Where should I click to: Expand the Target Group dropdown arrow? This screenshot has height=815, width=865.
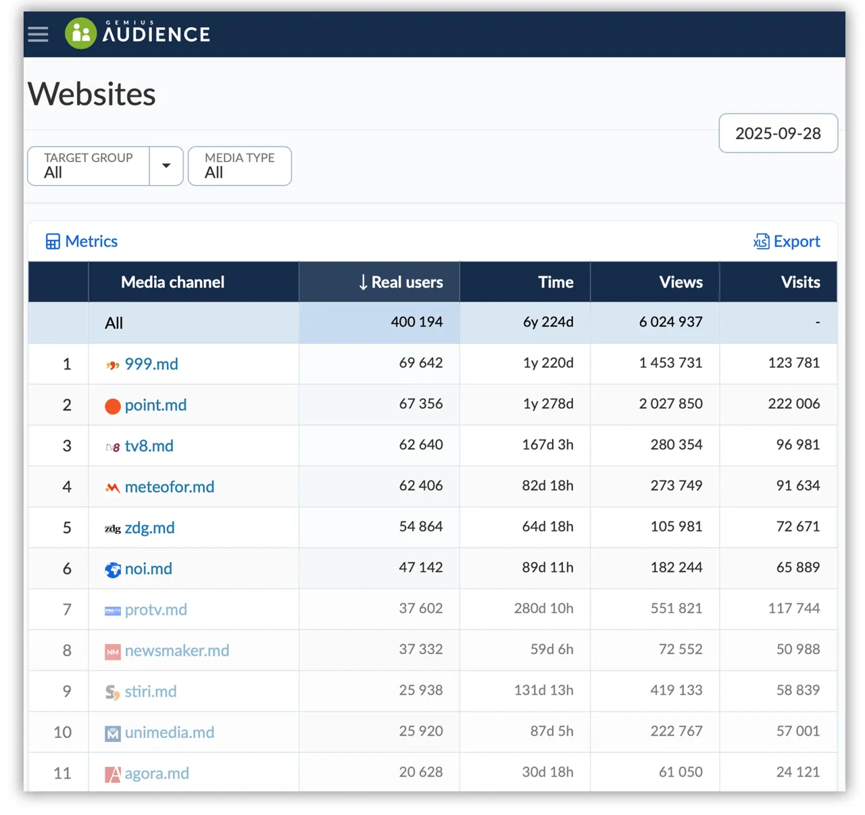166,166
